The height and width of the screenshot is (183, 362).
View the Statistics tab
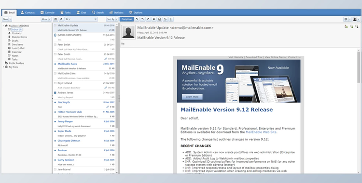[x=116, y=13]
